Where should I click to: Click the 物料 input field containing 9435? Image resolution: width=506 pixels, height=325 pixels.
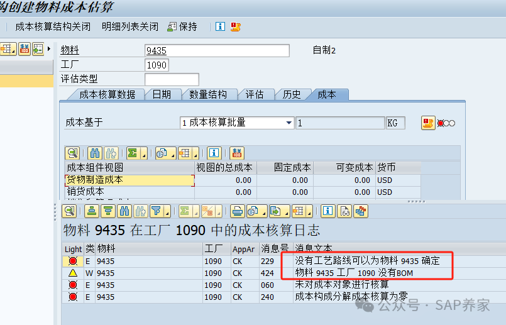[217, 51]
